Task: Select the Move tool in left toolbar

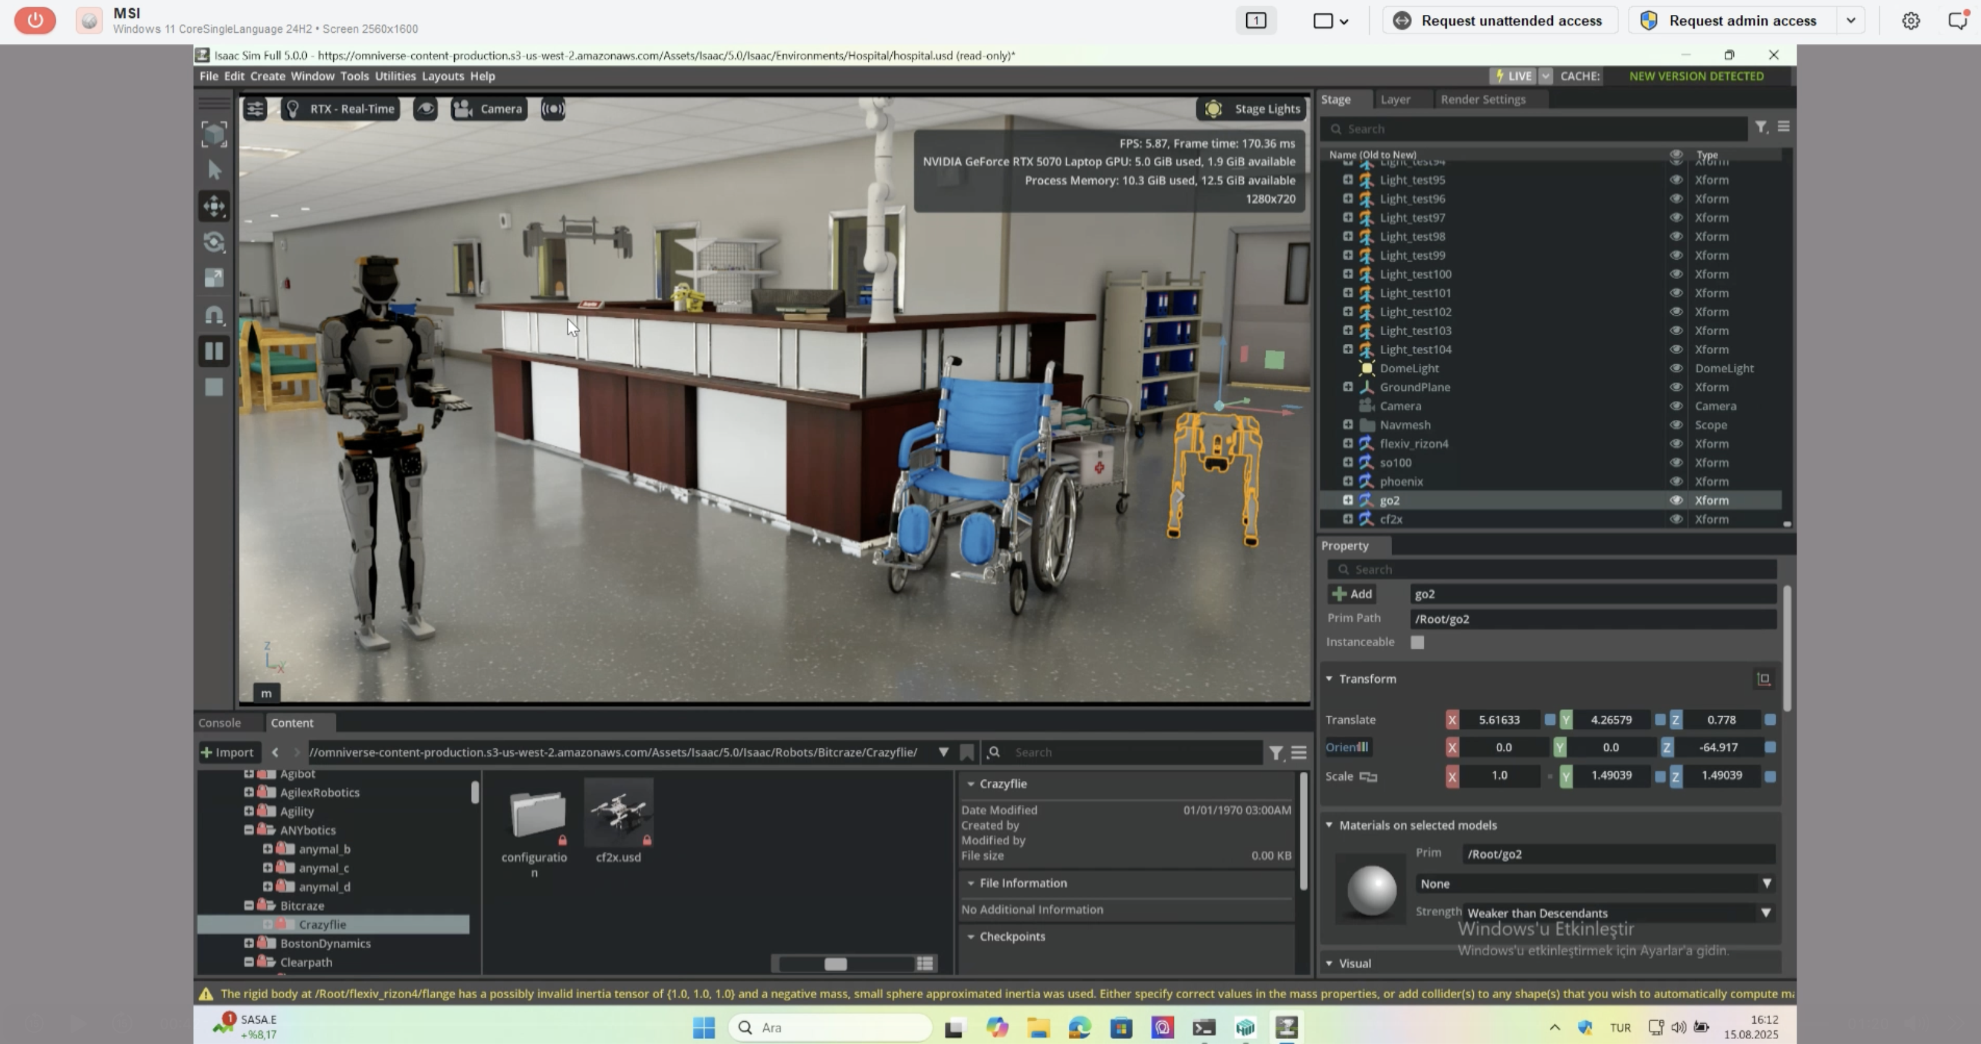Action: coord(214,206)
